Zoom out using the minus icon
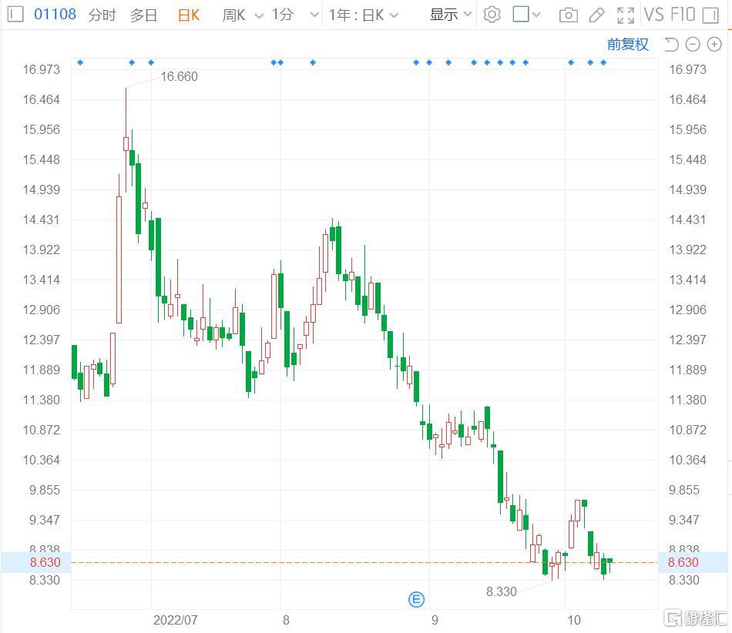The height and width of the screenshot is (633, 732). (693, 45)
